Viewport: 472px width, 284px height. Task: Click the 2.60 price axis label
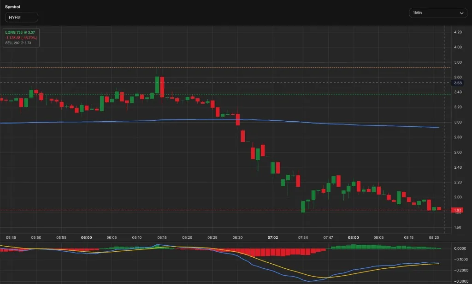(458, 153)
